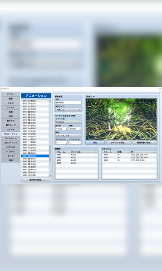Click the 再生 play button under preview
The width and height of the screenshot is (162, 271).
click(95, 143)
